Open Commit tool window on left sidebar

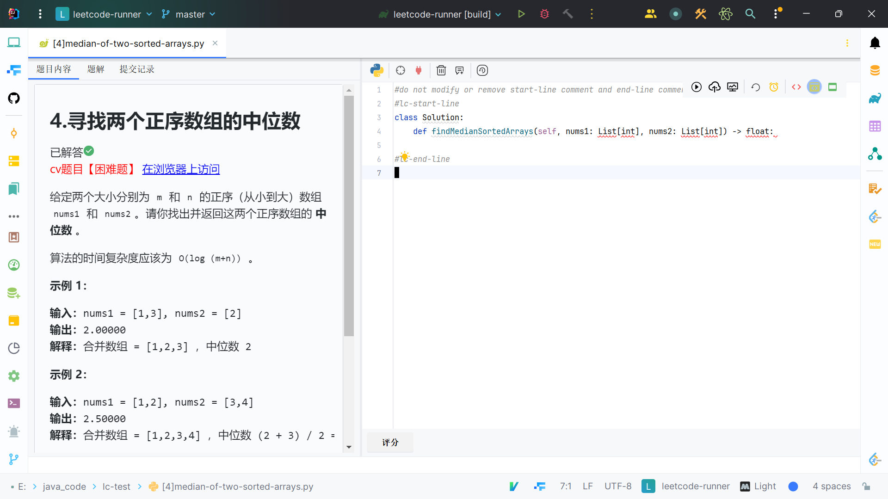pos(14,134)
